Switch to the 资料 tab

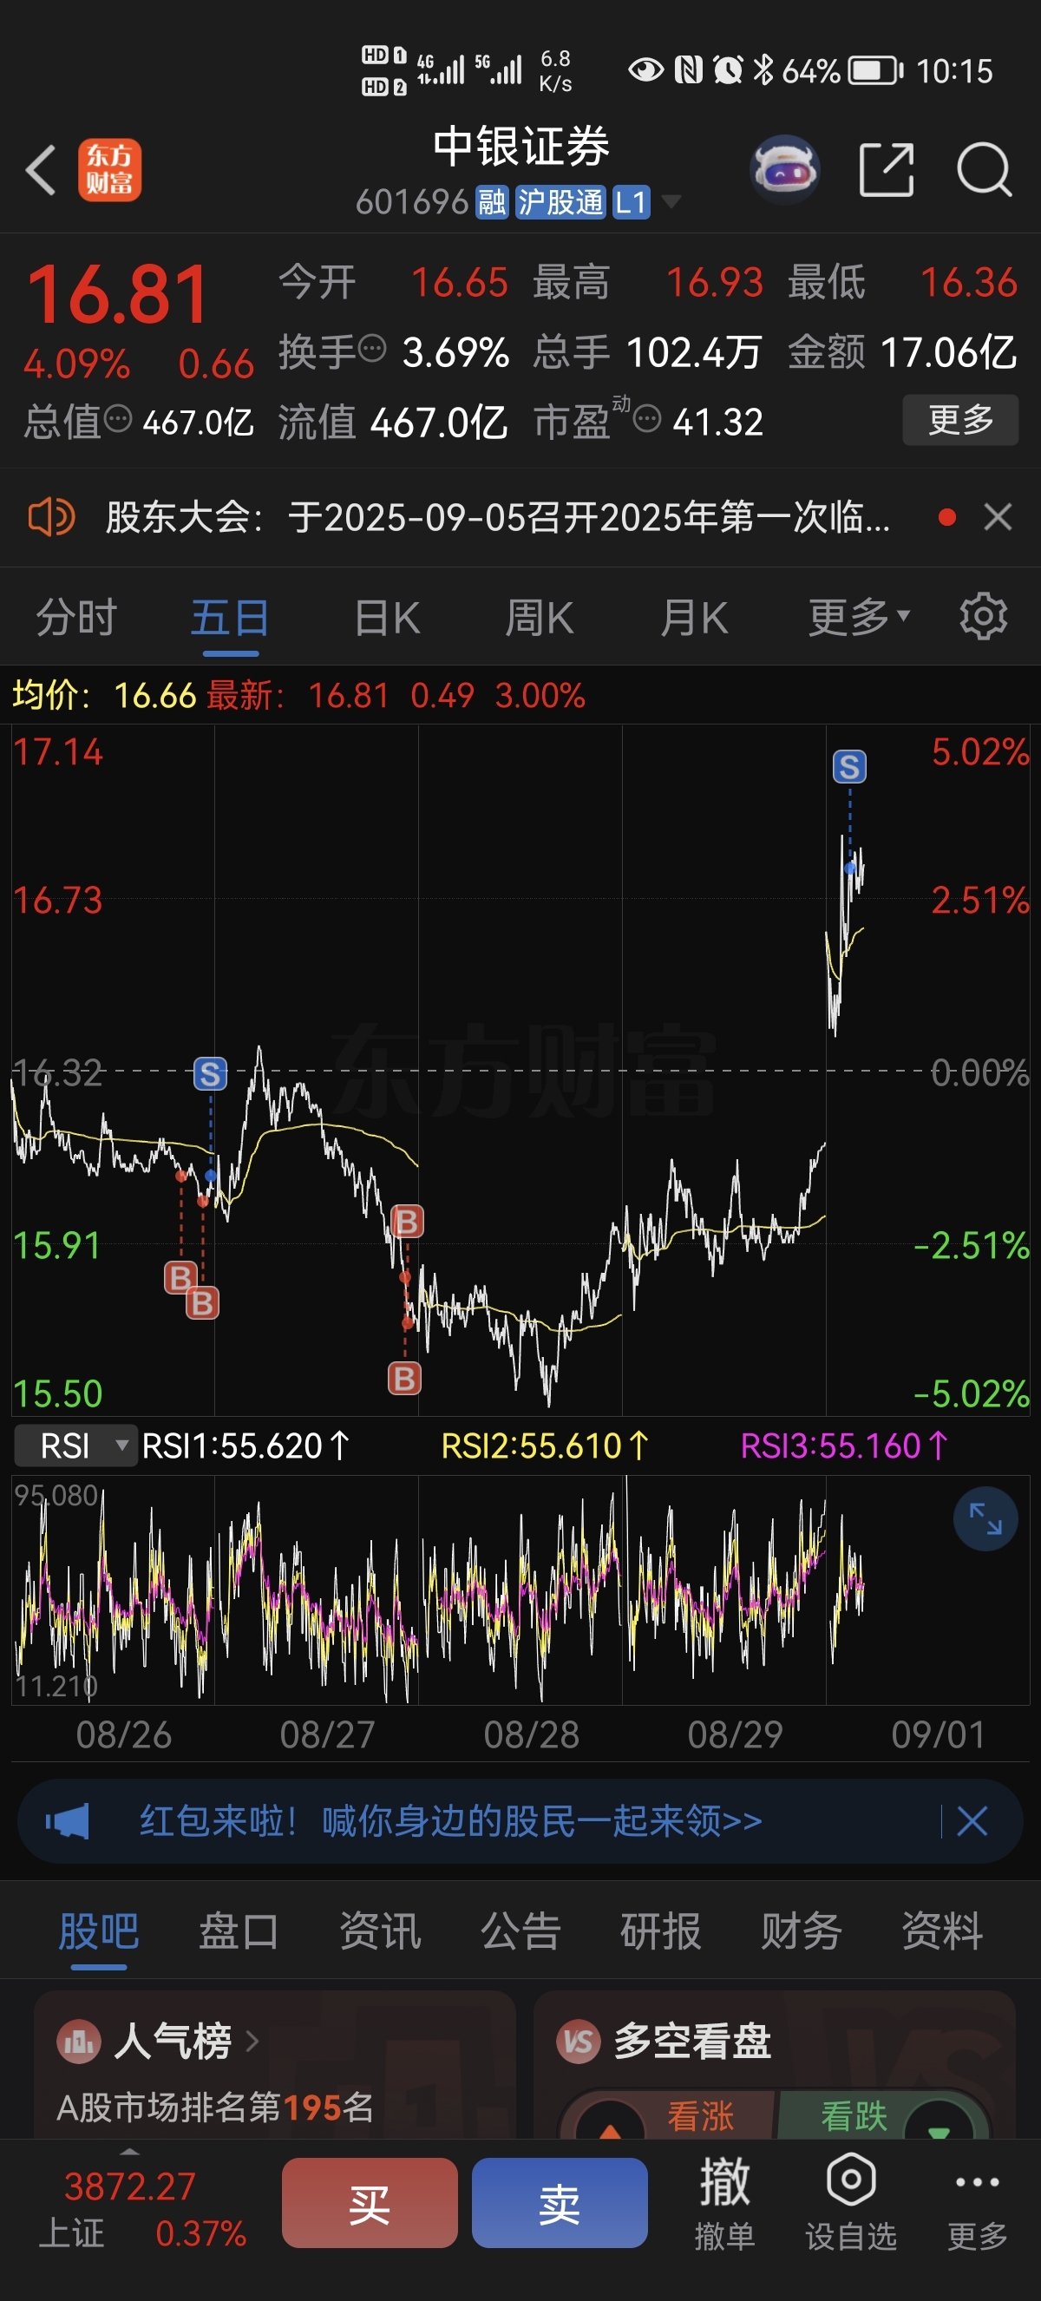pos(942,1931)
